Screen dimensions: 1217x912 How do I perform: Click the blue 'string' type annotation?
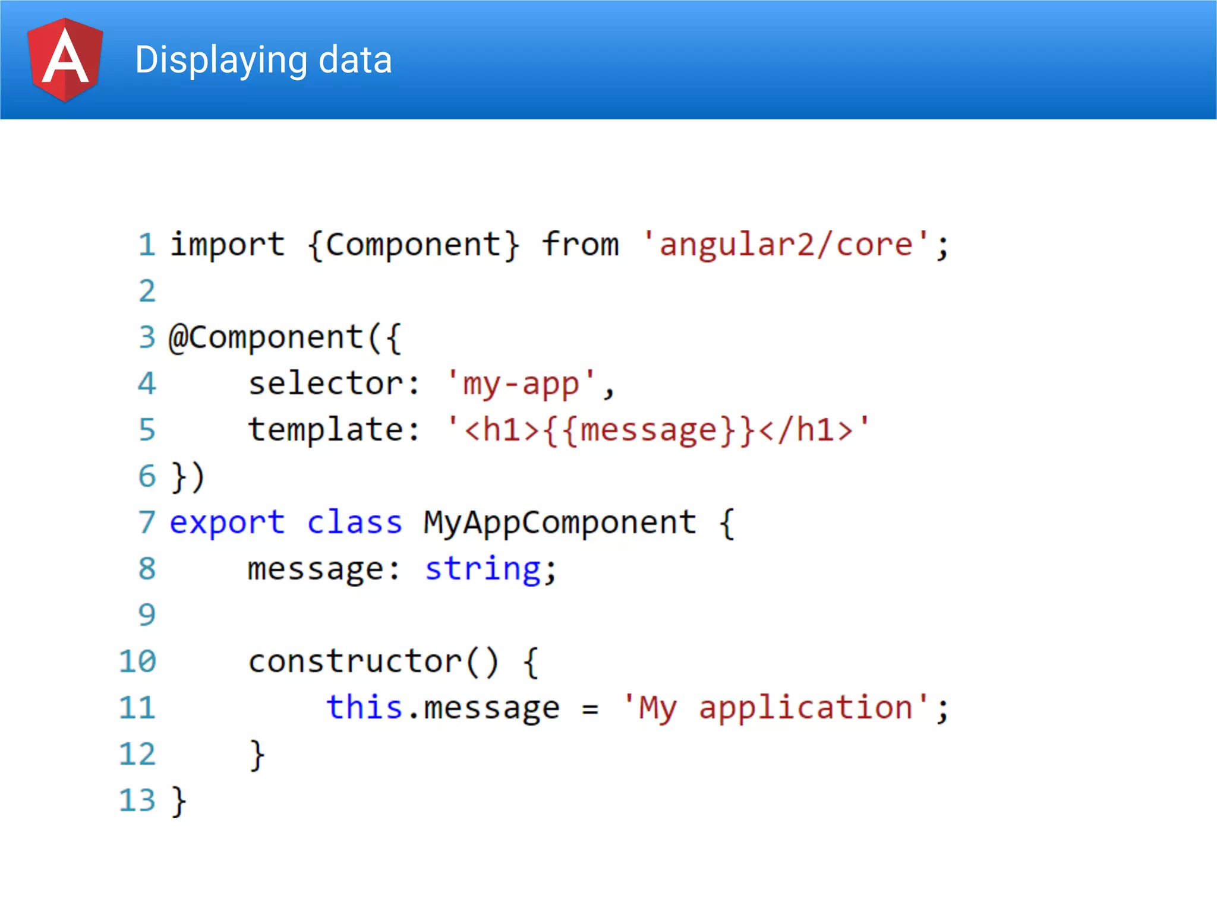tap(483, 569)
